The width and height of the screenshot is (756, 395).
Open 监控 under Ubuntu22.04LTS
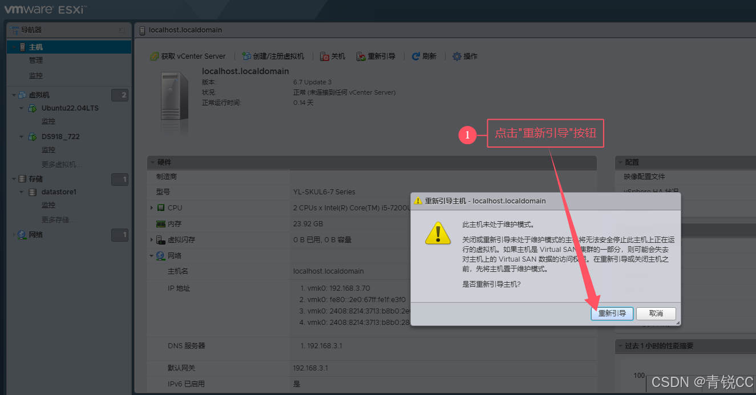(x=48, y=121)
